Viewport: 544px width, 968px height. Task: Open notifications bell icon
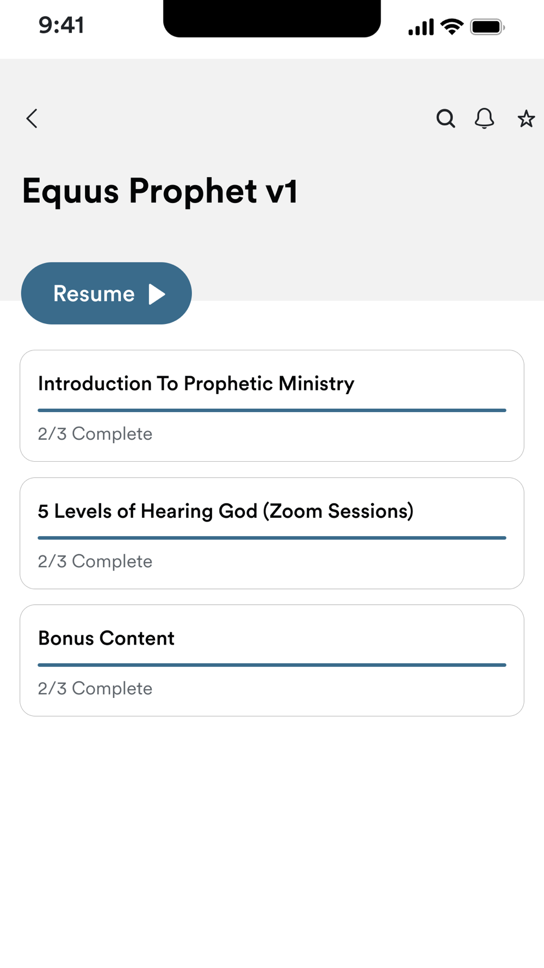pyautogui.click(x=484, y=118)
